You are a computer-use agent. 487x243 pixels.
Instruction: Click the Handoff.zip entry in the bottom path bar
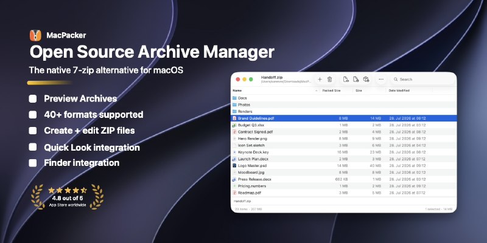pos(242,201)
